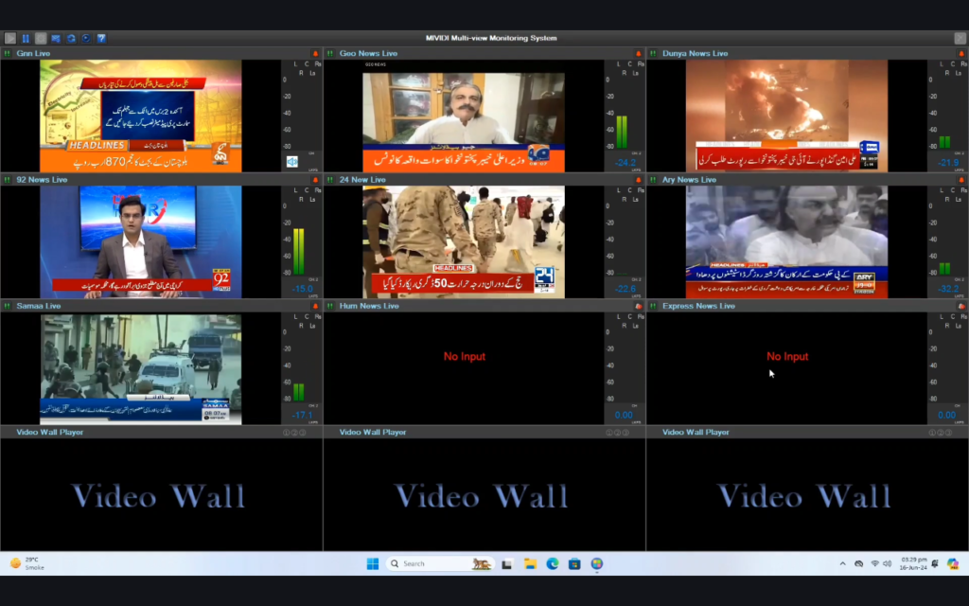Click the Play icon in the main toolbar

pyautogui.click(x=11, y=38)
